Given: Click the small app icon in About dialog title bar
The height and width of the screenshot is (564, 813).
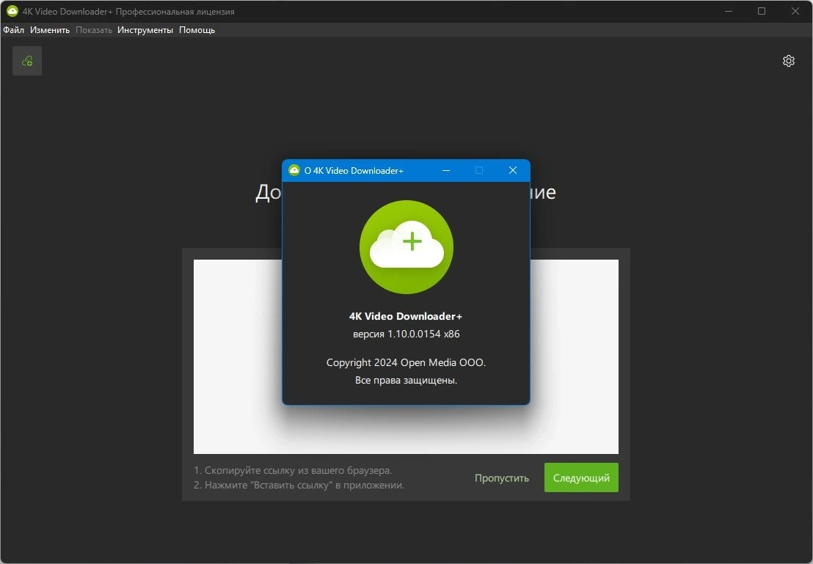Looking at the screenshot, I should click(294, 171).
